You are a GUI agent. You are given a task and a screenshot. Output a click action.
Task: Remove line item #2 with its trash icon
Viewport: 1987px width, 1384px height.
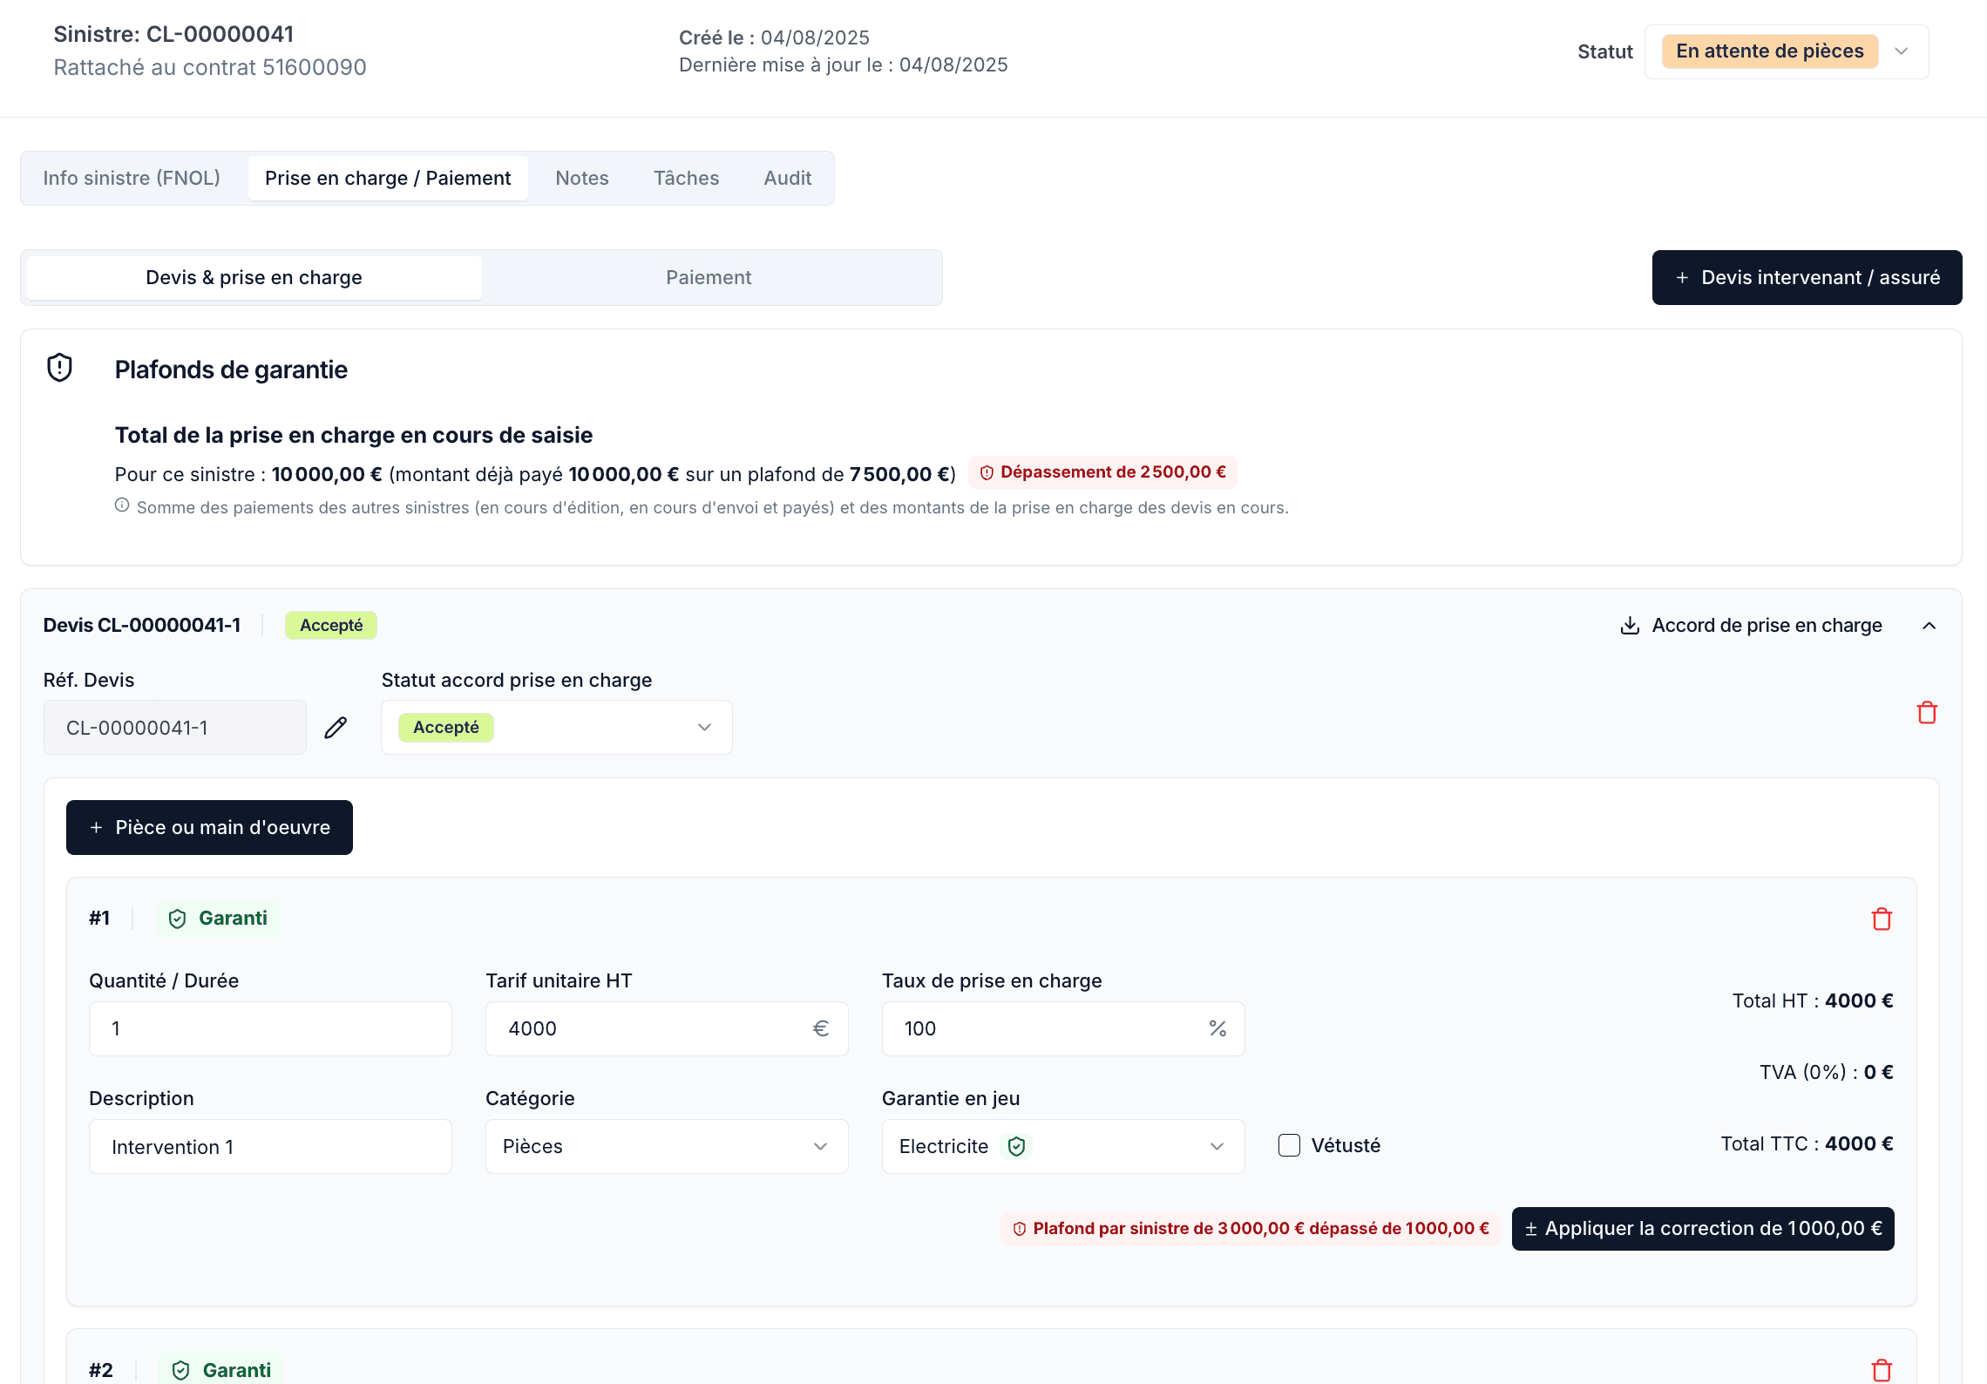tap(1882, 1368)
